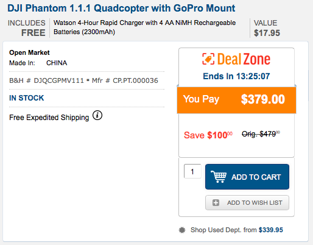Click the plus icon beside Wish List
Screen dimensions: 313x245
(216, 202)
